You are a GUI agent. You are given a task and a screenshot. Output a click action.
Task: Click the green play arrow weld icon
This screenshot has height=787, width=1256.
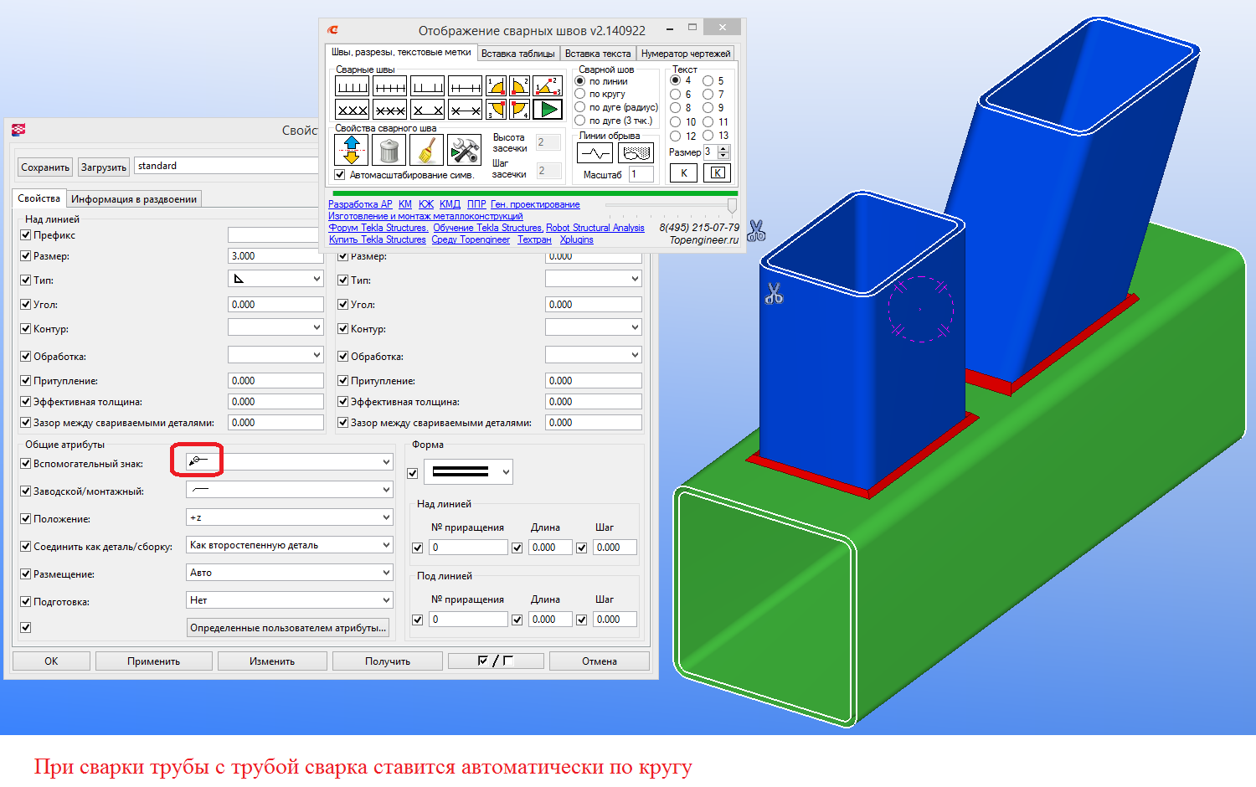coord(548,109)
